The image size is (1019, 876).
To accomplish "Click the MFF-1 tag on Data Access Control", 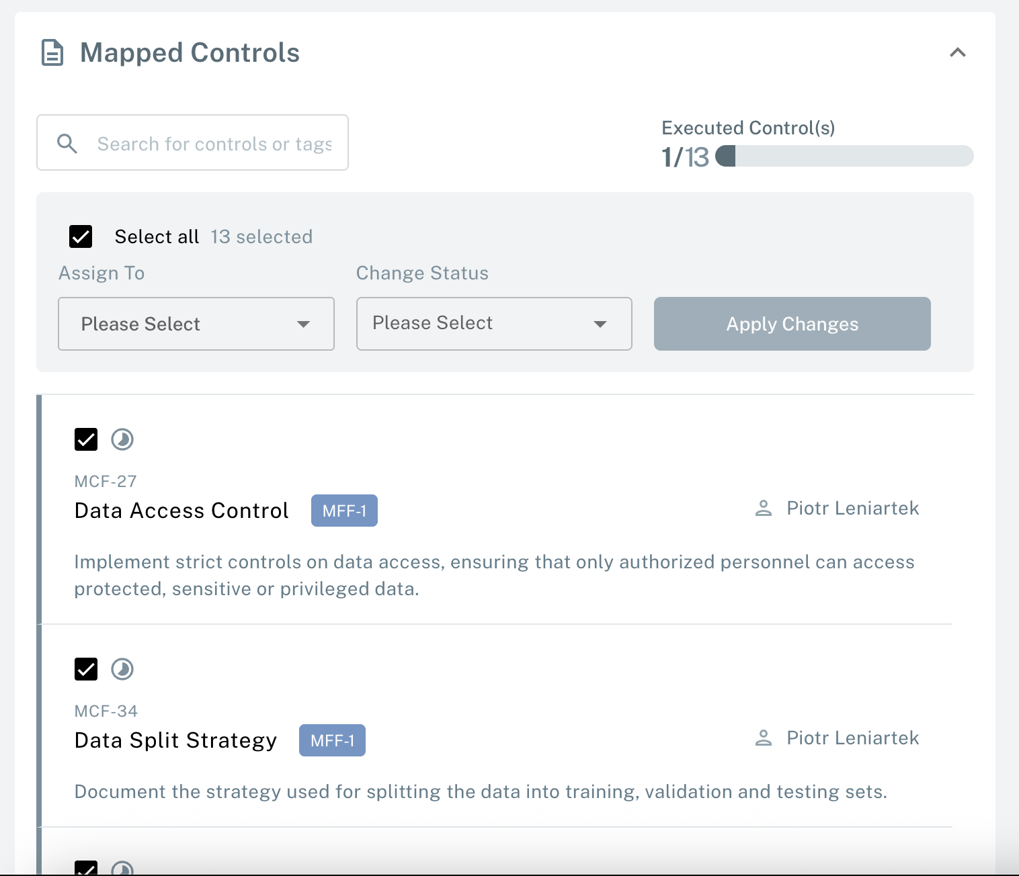I will click(344, 510).
